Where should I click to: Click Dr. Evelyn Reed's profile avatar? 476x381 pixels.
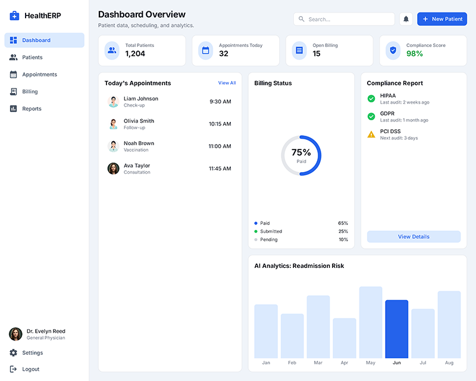(x=15, y=333)
